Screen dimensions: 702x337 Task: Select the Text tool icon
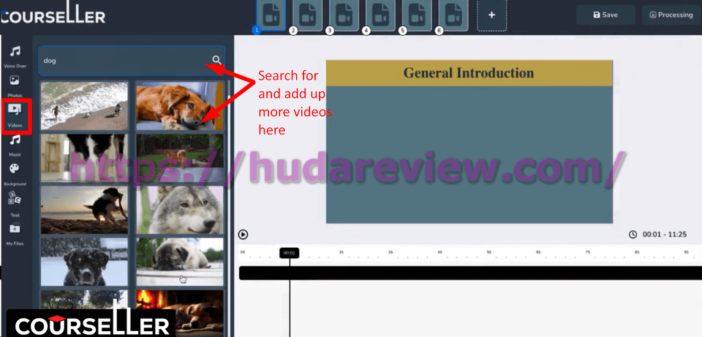[15, 200]
